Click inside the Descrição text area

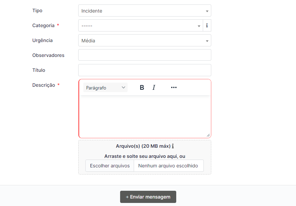[145, 116]
